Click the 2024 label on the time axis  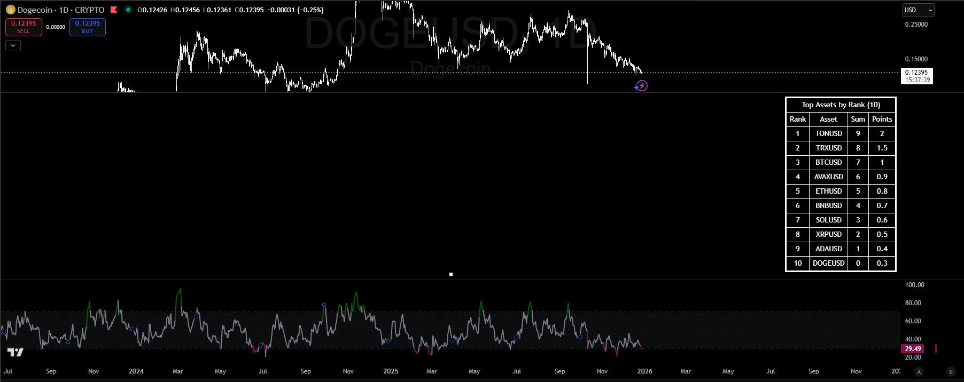[136, 371]
